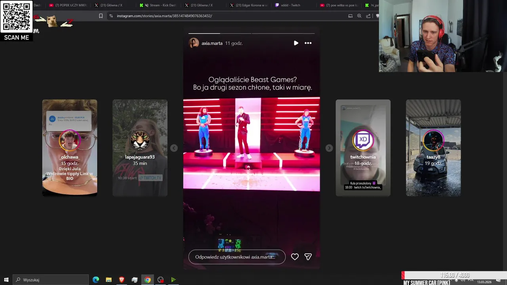Screen dimensions: 507x285
Task: Switch to first Główna / X tab
Action: (113, 5)
